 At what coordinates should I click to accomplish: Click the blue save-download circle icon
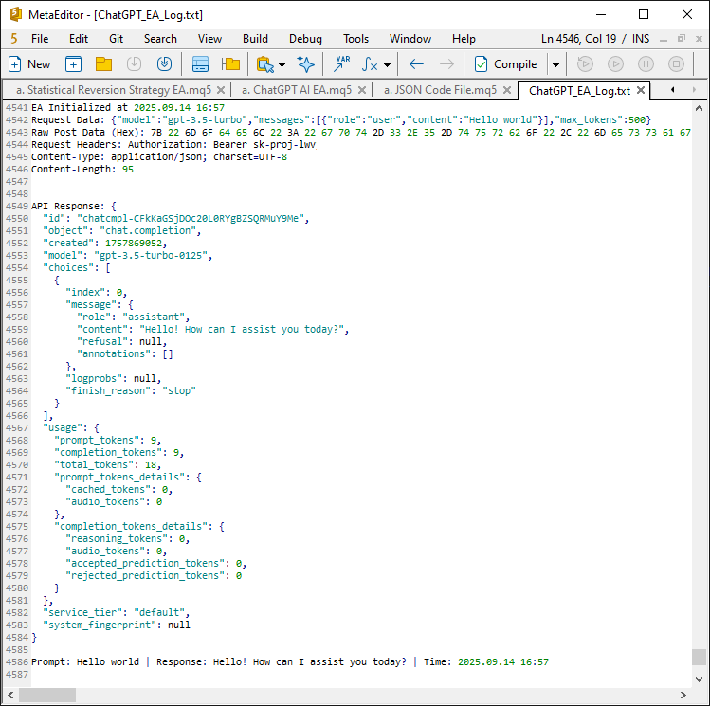pyautogui.click(x=164, y=64)
